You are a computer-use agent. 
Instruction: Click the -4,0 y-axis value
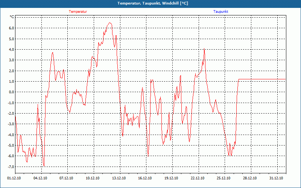tap(11, 135)
